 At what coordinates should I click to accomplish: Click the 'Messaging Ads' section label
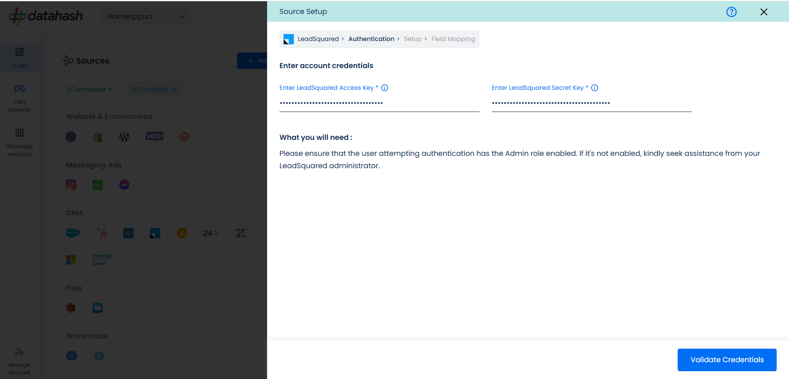click(93, 165)
